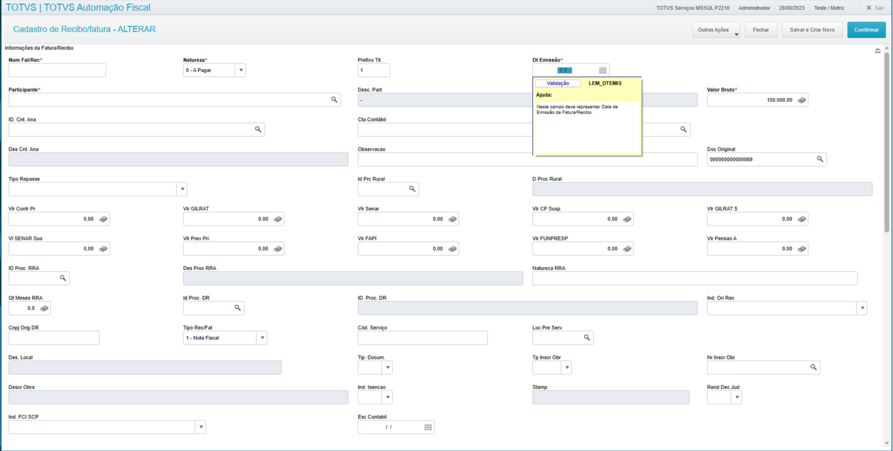Open calculator icon for Vl SENAR Sus
This screenshot has height=451, width=893.
[103, 249]
